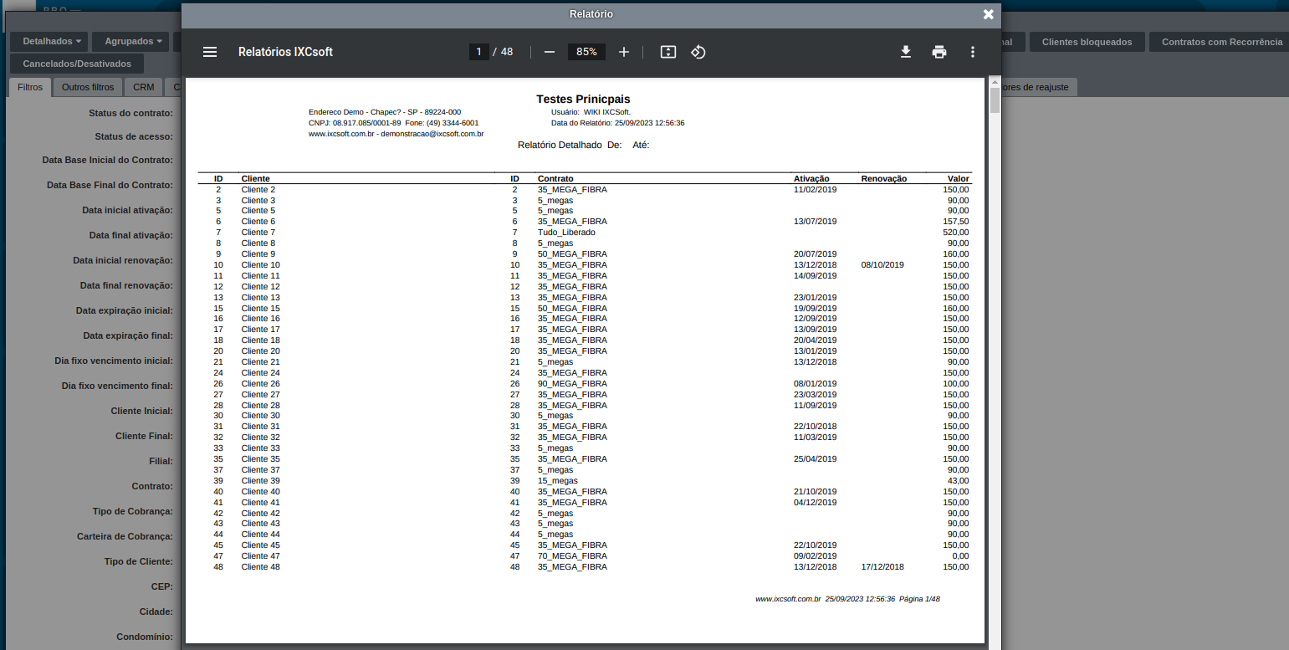Click the Renovação column header
The height and width of the screenshot is (650, 1289).
tap(883, 179)
